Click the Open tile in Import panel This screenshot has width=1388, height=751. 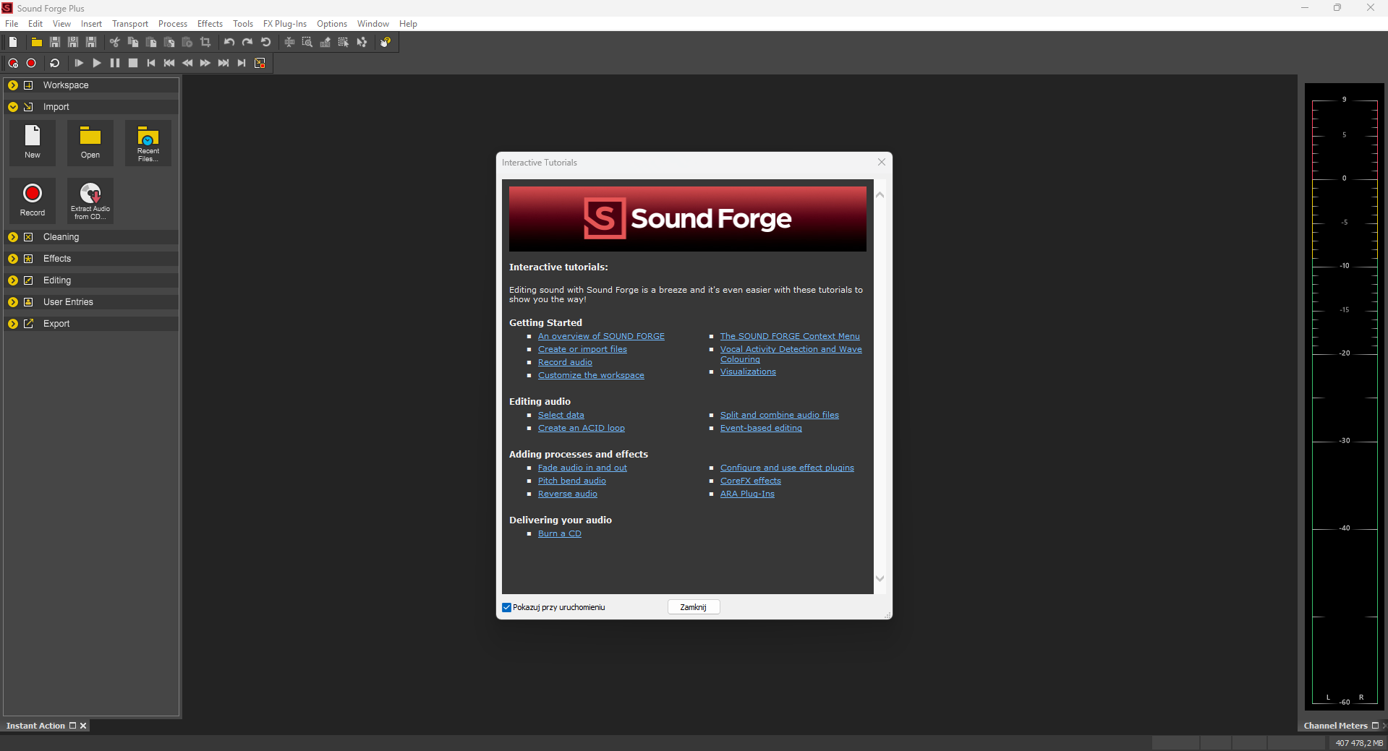point(90,143)
